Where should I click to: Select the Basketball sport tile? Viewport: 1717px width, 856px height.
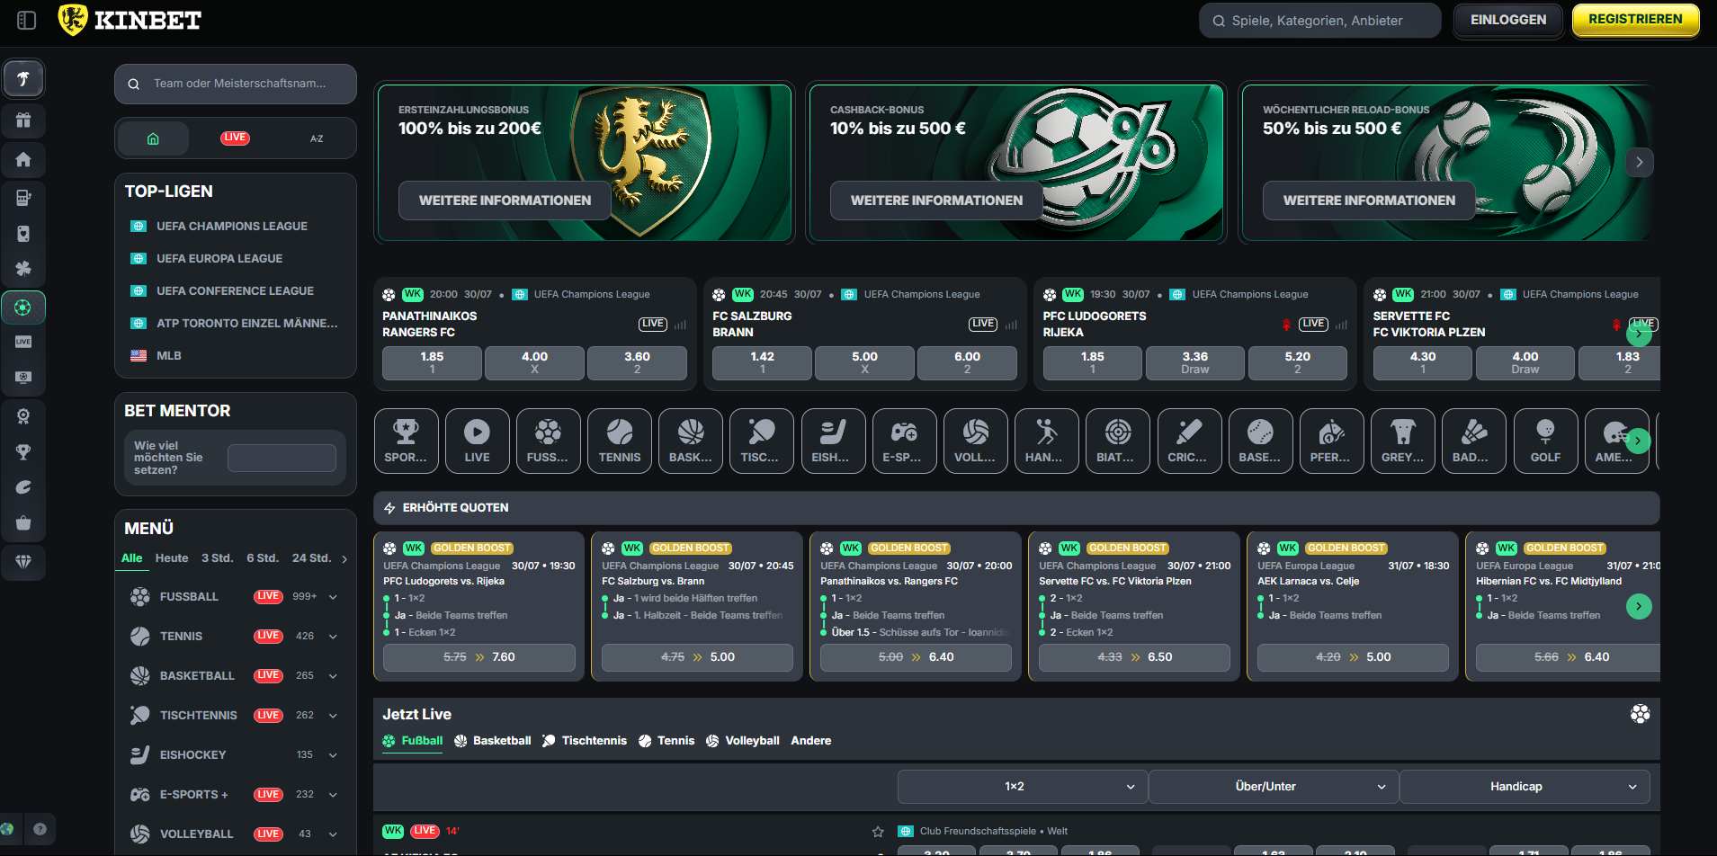coord(691,441)
